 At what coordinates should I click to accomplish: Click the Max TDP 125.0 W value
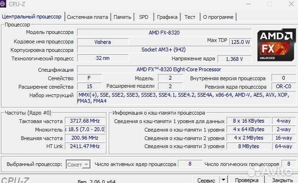tap(240, 42)
